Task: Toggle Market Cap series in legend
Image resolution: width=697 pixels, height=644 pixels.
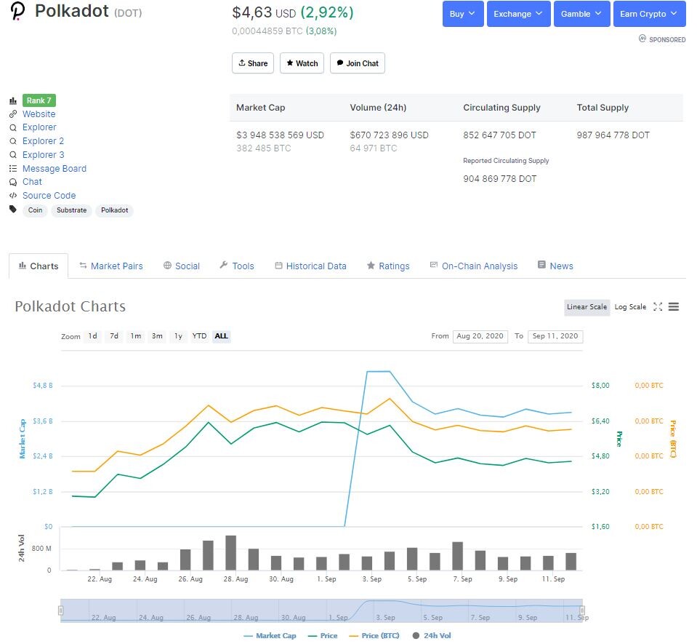Action: coord(270,635)
